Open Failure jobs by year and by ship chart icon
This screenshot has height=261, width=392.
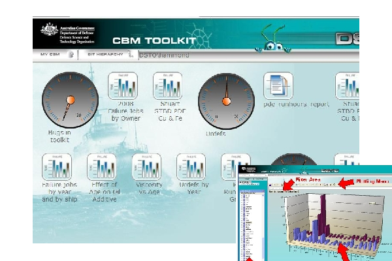tap(57, 167)
